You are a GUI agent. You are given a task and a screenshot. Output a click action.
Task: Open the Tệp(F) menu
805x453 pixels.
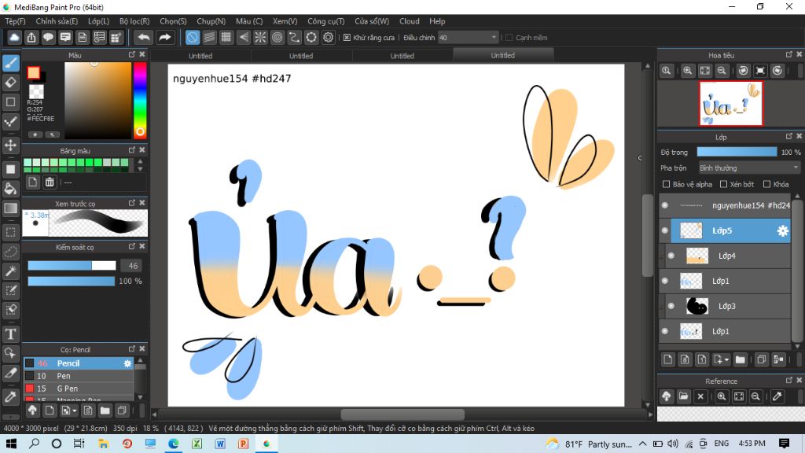(16, 21)
